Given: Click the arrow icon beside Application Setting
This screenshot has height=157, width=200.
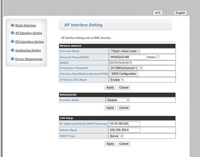Looking at the screenshot, I should [13, 50].
